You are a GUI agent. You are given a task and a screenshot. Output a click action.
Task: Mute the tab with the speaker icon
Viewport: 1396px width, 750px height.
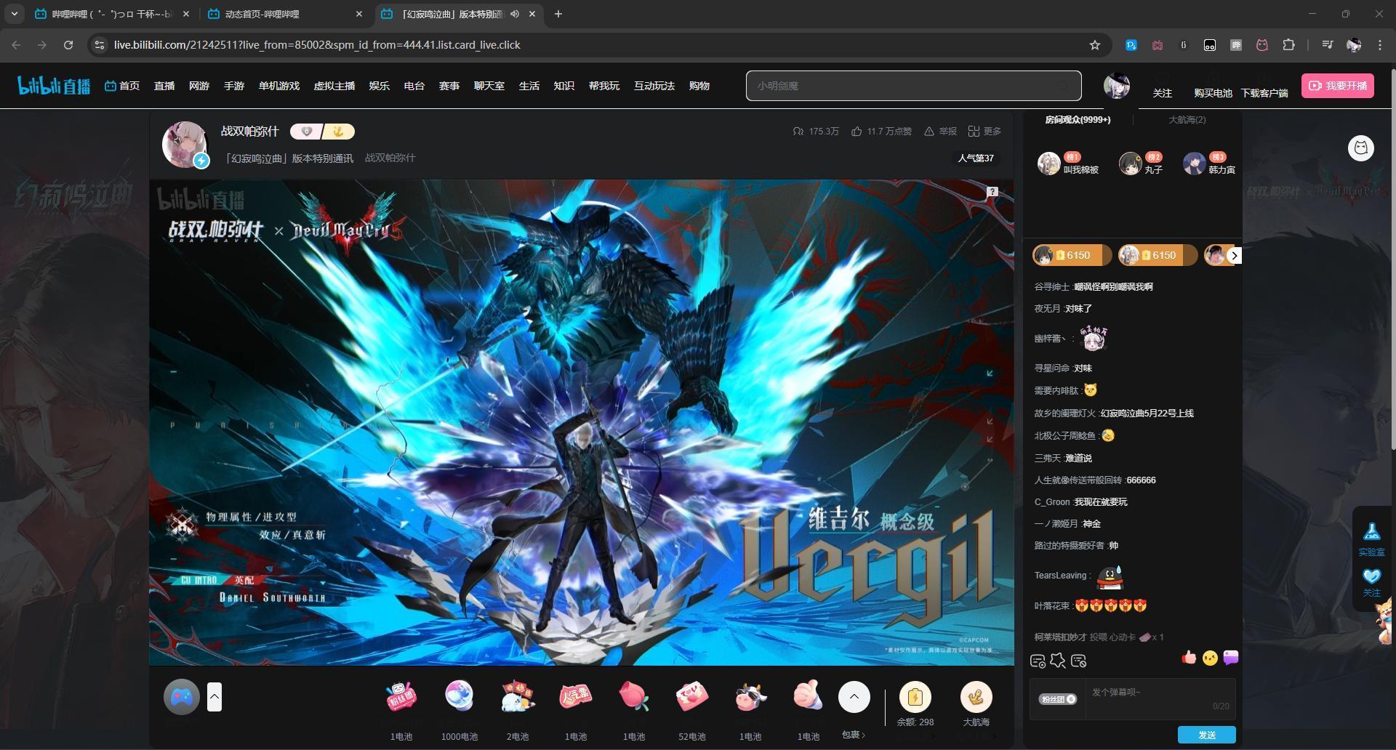point(515,14)
